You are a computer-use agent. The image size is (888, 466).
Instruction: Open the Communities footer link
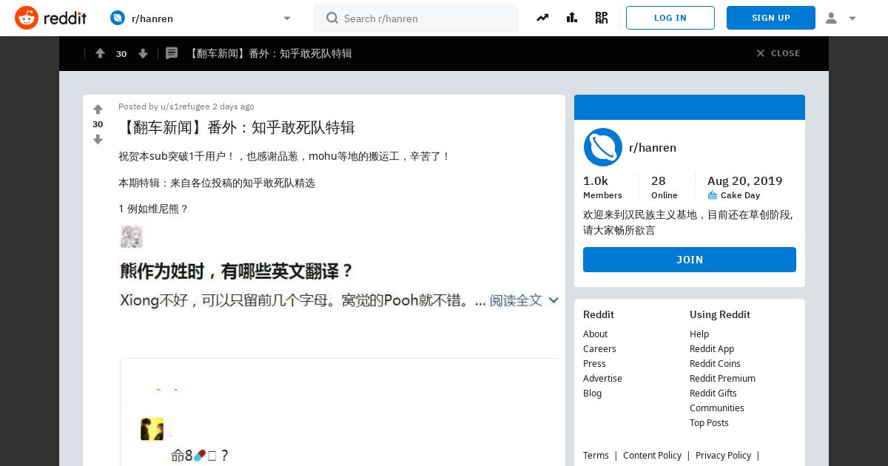(x=717, y=408)
